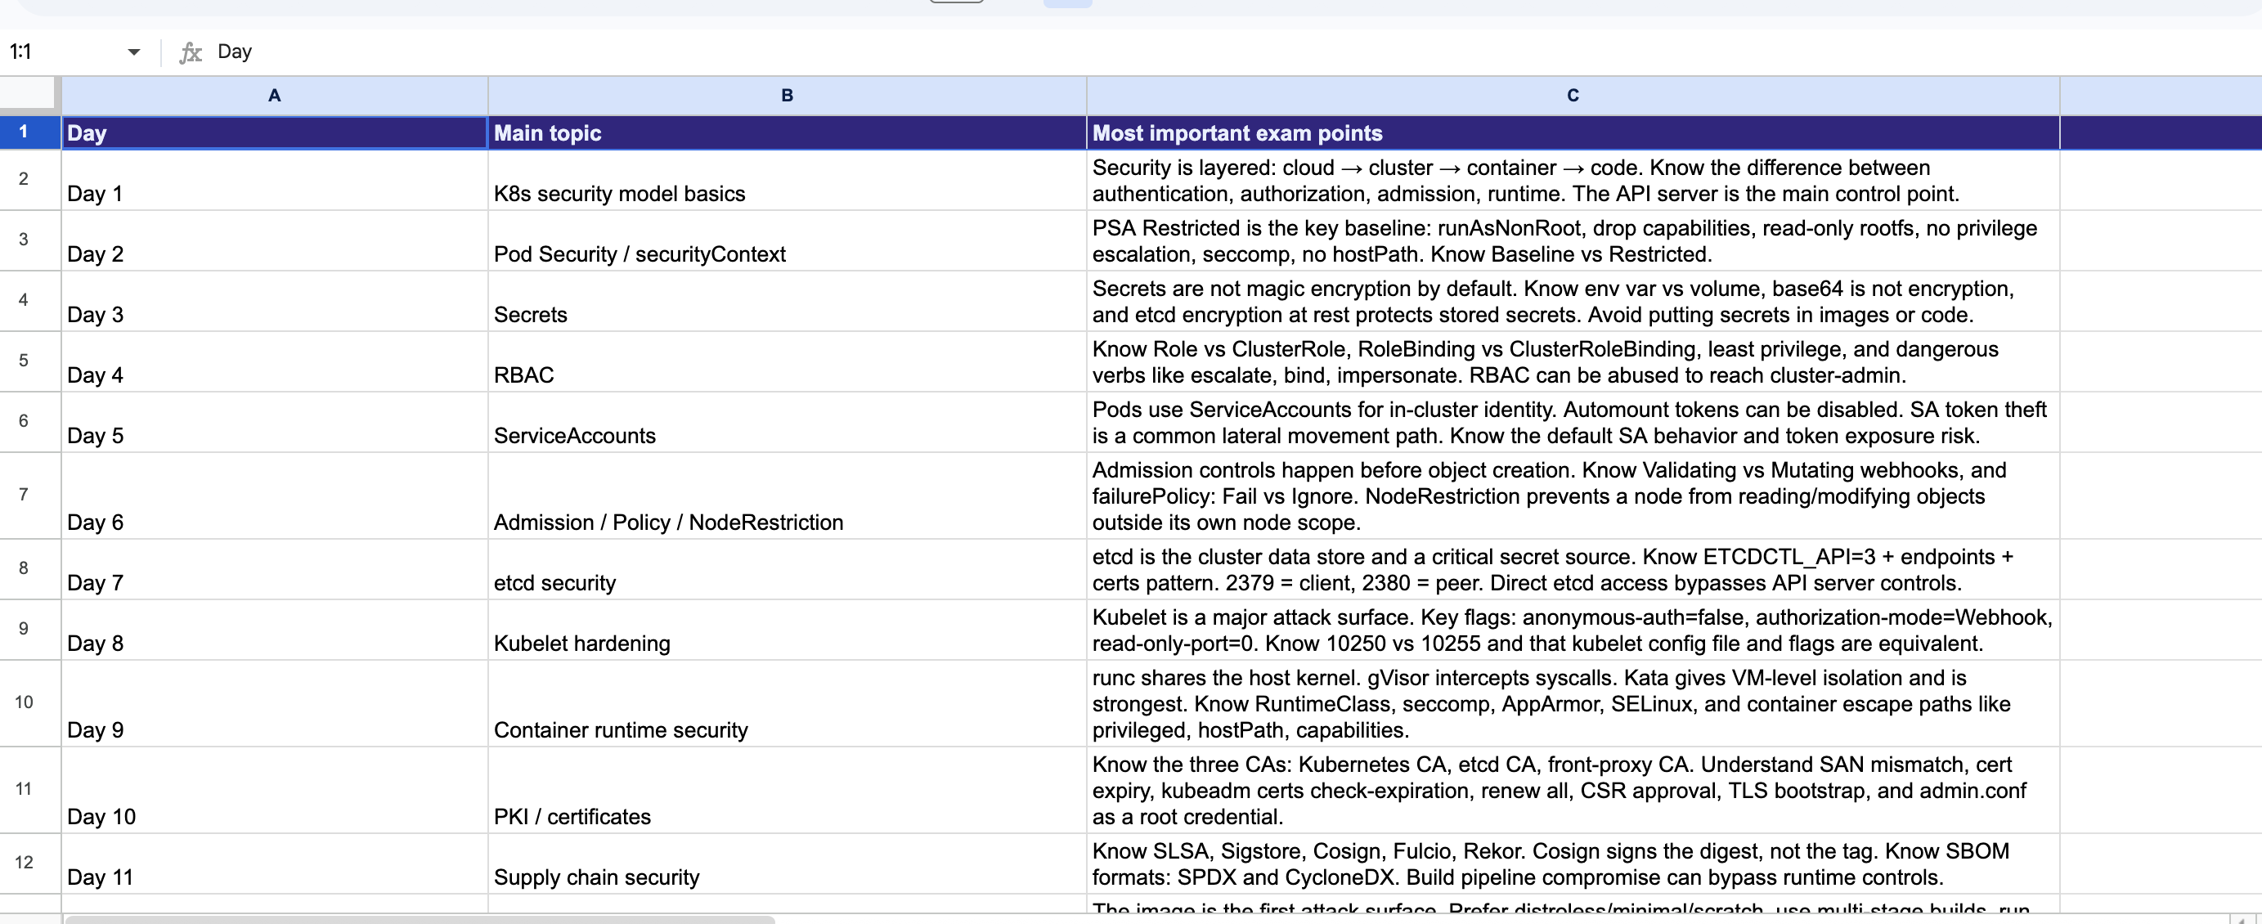The image size is (2262, 924).
Task: Select the 'Day 6' cell
Action: (275, 496)
